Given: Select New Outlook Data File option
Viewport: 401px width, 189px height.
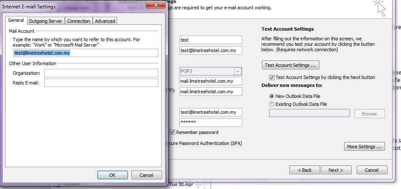Looking at the screenshot, I should click(x=272, y=96).
